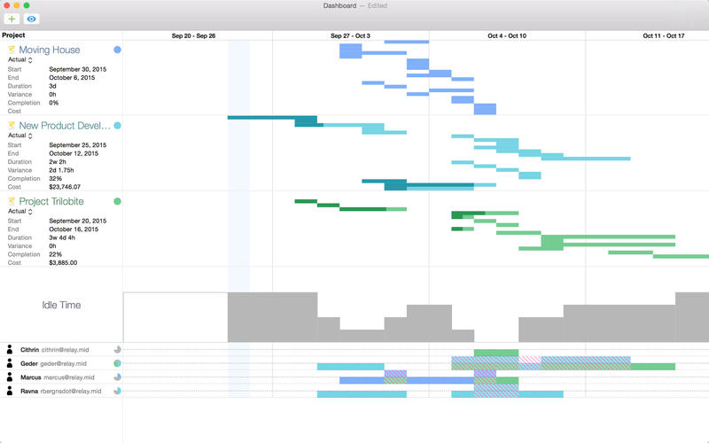Image resolution: width=709 pixels, height=443 pixels.
Task: Click the Moving House project document icon
Action: (x=12, y=50)
